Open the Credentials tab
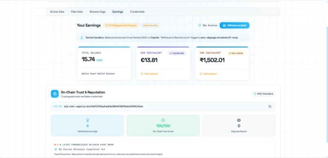Viewport: 328px width, 158px height. (x=137, y=12)
